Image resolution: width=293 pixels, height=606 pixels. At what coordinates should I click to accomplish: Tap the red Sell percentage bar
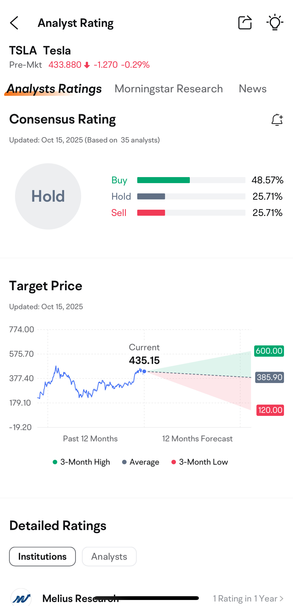[x=151, y=213]
